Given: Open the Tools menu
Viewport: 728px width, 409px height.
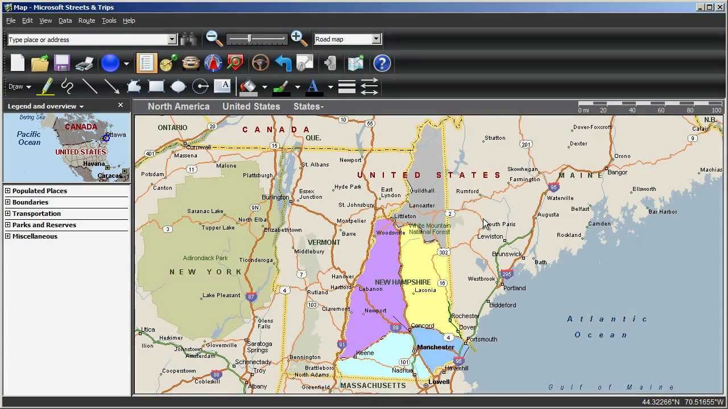Looking at the screenshot, I should (x=109, y=20).
